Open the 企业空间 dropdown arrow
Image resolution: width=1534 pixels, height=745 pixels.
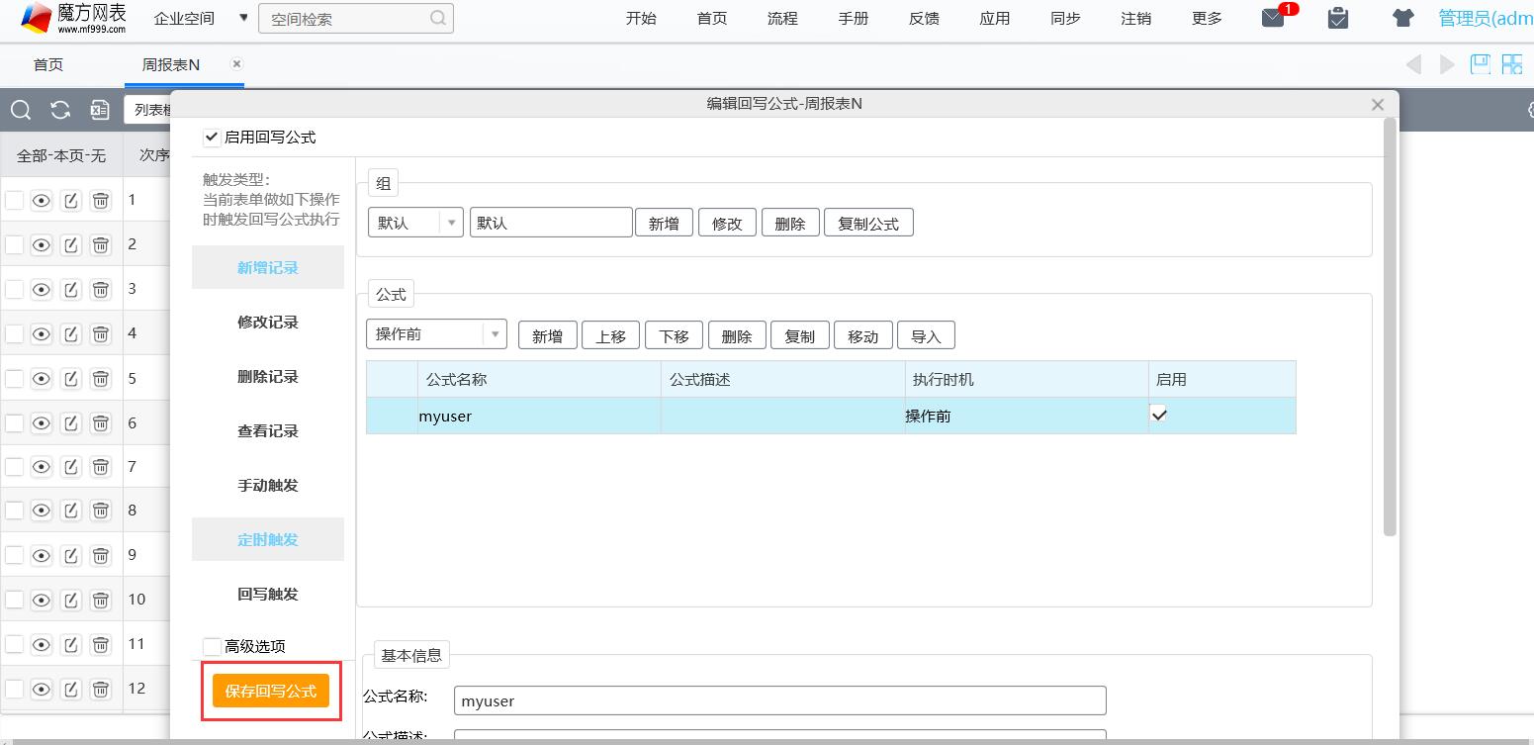pyautogui.click(x=244, y=18)
